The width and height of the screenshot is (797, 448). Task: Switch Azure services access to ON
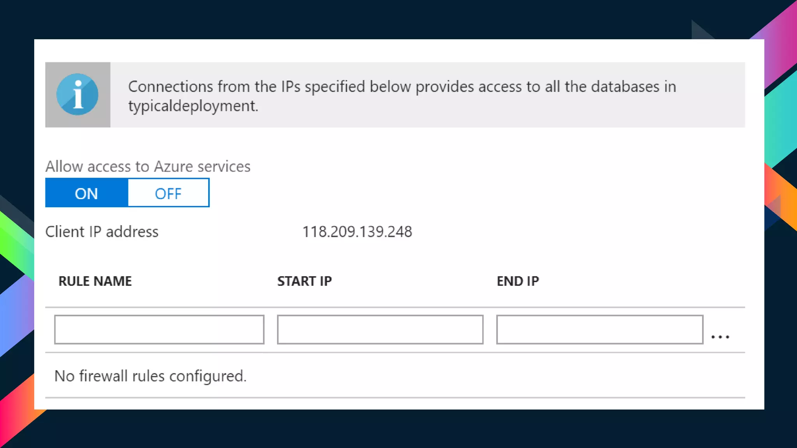[86, 193]
